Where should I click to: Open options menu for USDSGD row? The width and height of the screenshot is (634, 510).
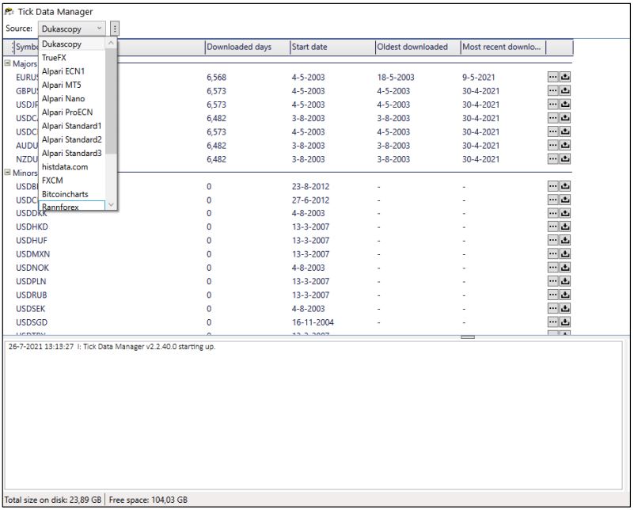(552, 322)
